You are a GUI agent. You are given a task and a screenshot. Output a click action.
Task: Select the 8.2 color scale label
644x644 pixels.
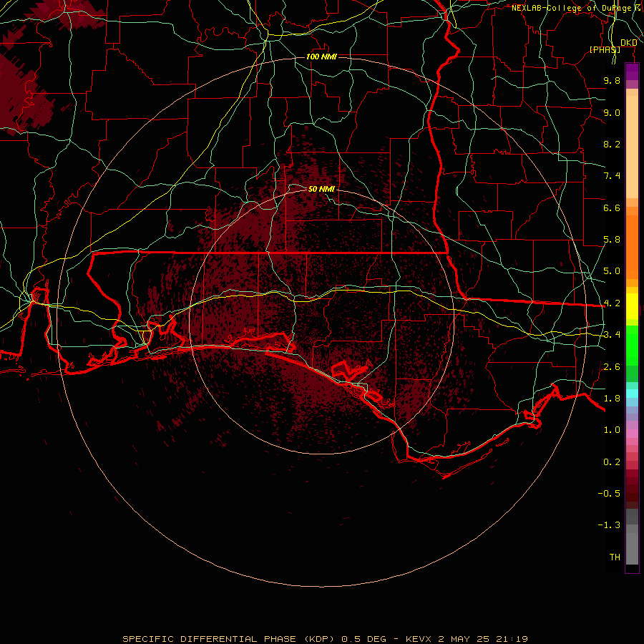[x=612, y=144]
